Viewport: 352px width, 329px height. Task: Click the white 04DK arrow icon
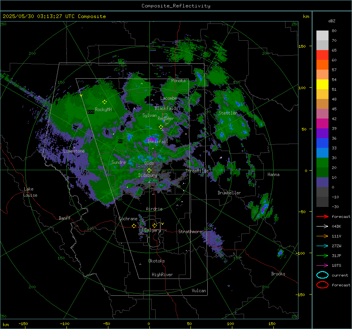click(x=322, y=226)
